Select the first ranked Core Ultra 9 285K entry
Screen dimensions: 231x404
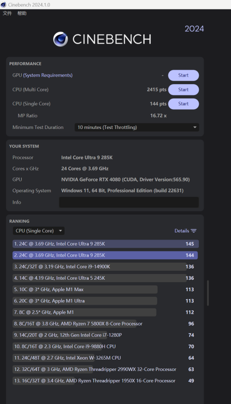pyautogui.click(x=106, y=244)
